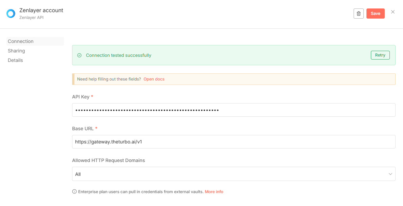403x206 pixels.
Task: Click the 'API Key' field label
Action: [81, 97]
